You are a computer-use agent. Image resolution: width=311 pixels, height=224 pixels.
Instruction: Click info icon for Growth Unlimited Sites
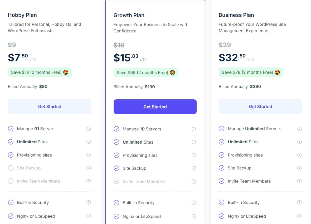194,142
